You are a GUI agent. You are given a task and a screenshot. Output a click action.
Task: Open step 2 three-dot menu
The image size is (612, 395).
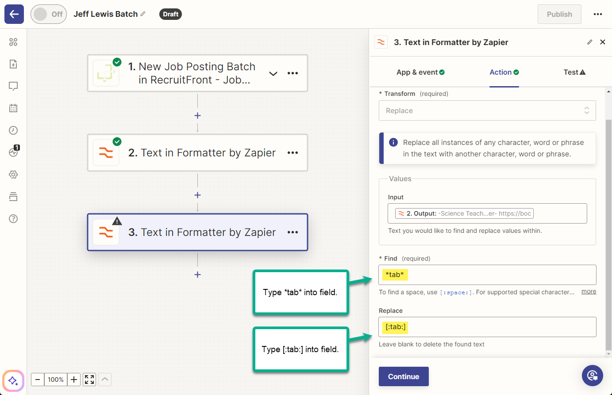pos(293,153)
